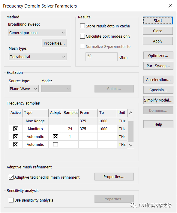Open Acceleration settings

(158, 80)
